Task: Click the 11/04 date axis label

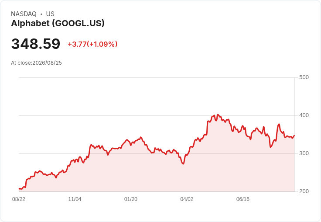Action: pos(75,199)
